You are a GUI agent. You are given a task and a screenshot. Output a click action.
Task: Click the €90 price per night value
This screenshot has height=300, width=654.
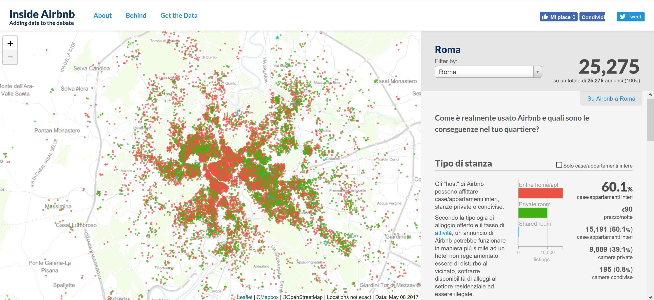(627, 209)
